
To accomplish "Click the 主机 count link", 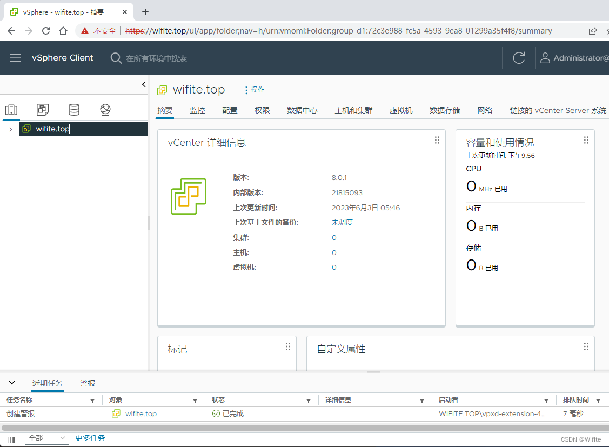I will pyautogui.click(x=334, y=253).
